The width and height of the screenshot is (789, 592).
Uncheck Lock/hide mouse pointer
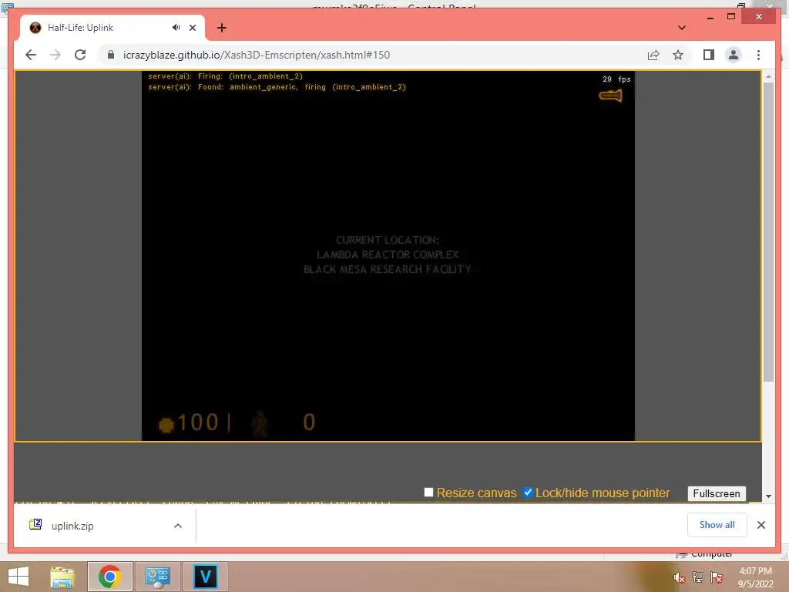click(528, 493)
